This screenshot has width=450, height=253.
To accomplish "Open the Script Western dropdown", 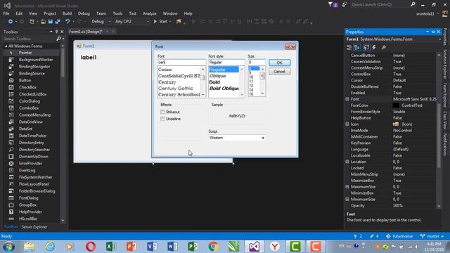I will point(237,138).
